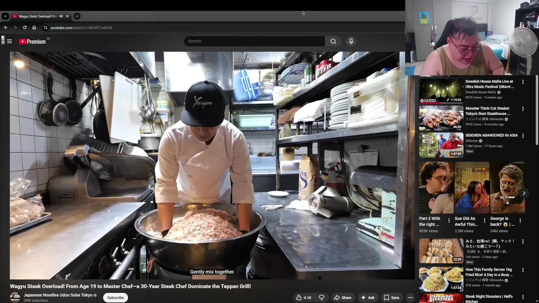
Task: Open options for Sidemen Abandoned video
Action: (523, 136)
